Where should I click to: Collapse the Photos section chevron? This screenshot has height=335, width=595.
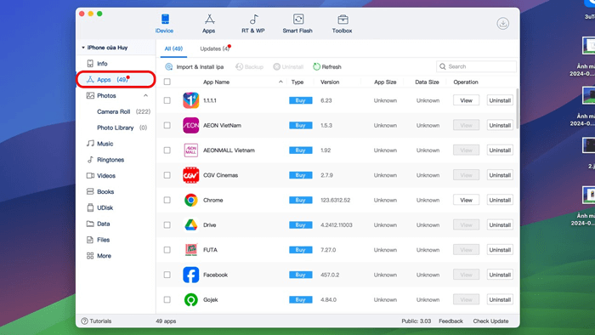click(x=145, y=95)
